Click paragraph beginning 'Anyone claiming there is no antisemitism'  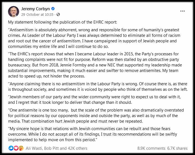[98, 87]
